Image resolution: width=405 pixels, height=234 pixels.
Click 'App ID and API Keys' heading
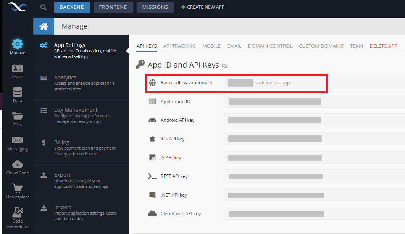(x=183, y=65)
